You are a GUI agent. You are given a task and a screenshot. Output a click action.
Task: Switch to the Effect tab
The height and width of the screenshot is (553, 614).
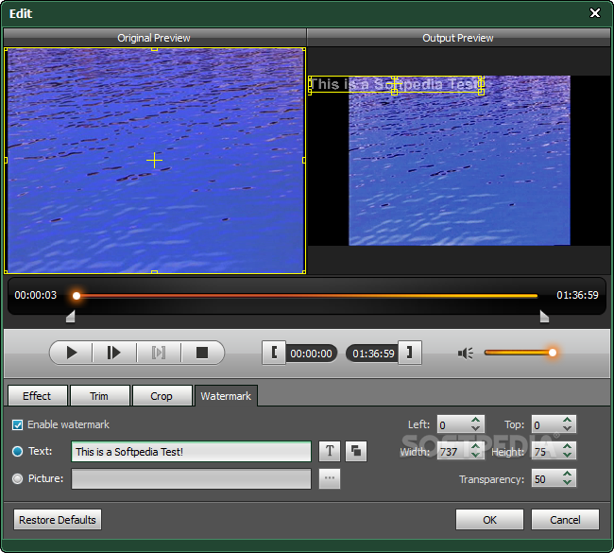pyautogui.click(x=37, y=396)
